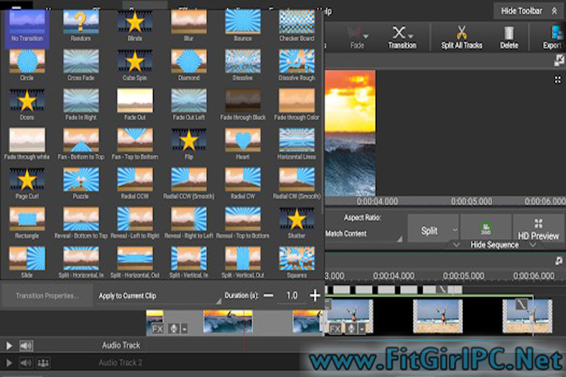This screenshot has width=566, height=377.
Task: Click the Hide Toolbar button
Action: pos(526,10)
